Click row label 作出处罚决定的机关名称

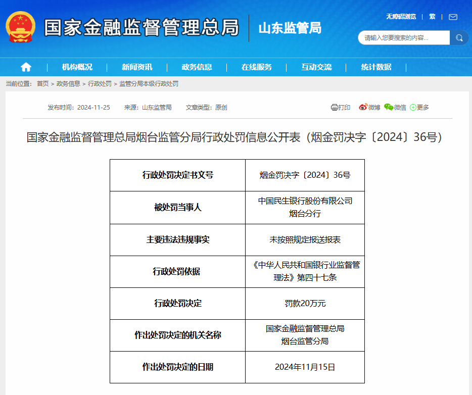click(177, 335)
